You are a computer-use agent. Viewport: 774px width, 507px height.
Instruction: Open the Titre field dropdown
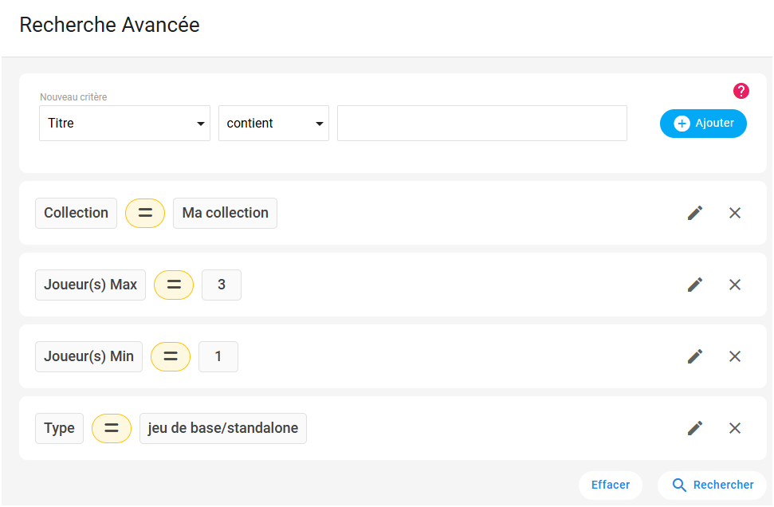[x=125, y=123]
